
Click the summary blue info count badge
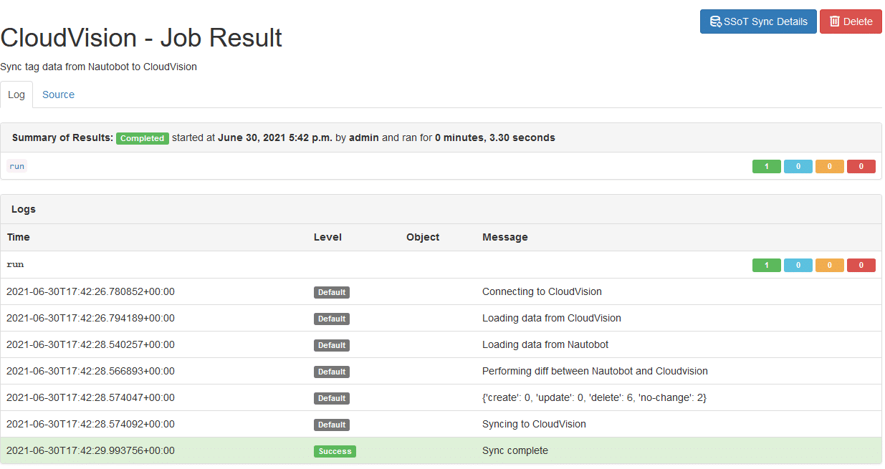pyautogui.click(x=798, y=166)
